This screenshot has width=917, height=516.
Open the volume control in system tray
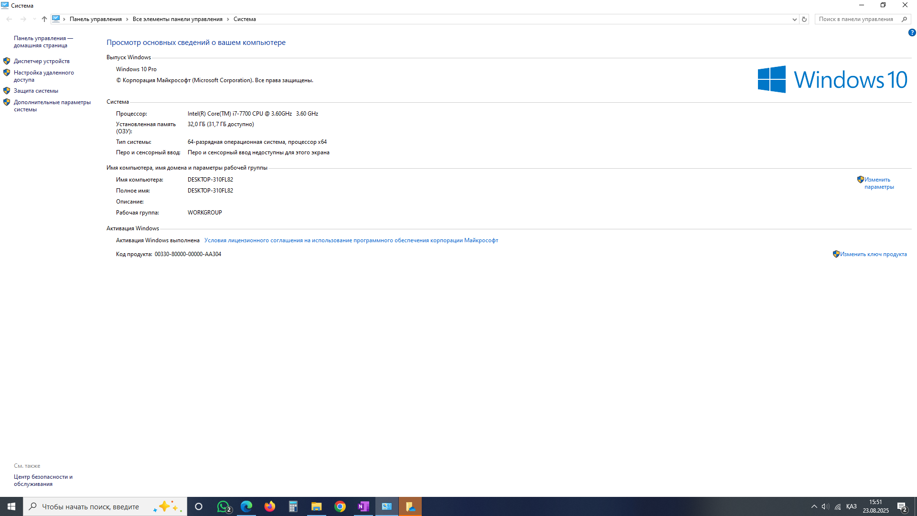point(825,506)
